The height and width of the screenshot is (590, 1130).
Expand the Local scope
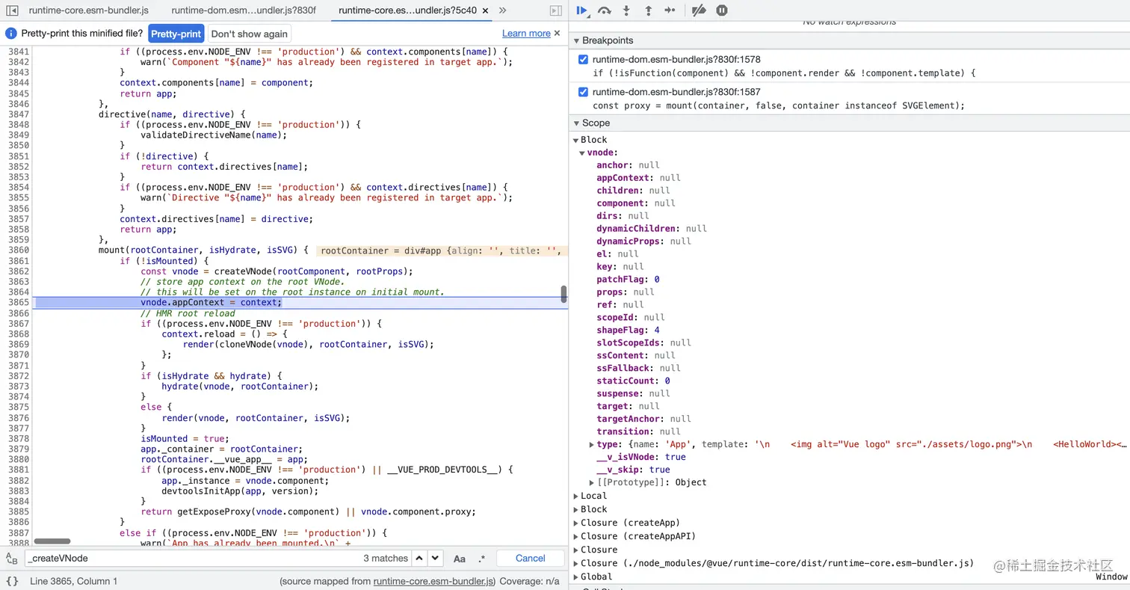coord(576,496)
